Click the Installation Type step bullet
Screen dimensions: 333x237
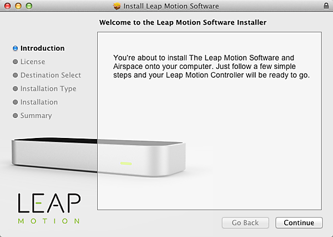point(16,88)
